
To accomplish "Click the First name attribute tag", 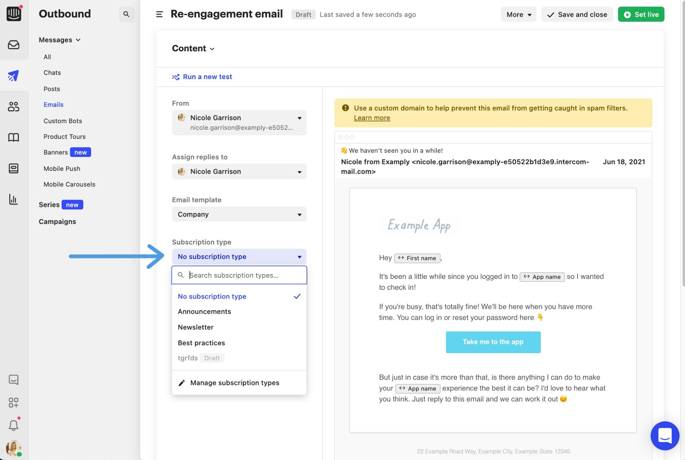I will [417, 258].
